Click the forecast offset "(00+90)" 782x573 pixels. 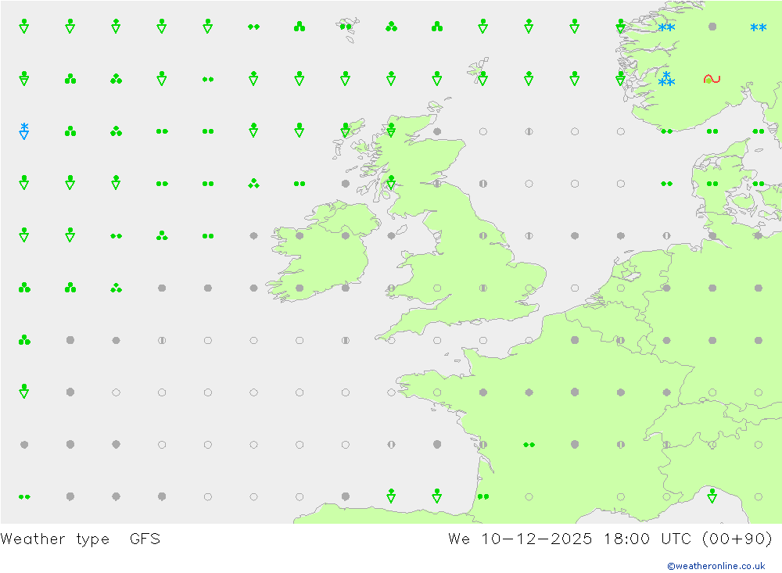[x=737, y=539]
